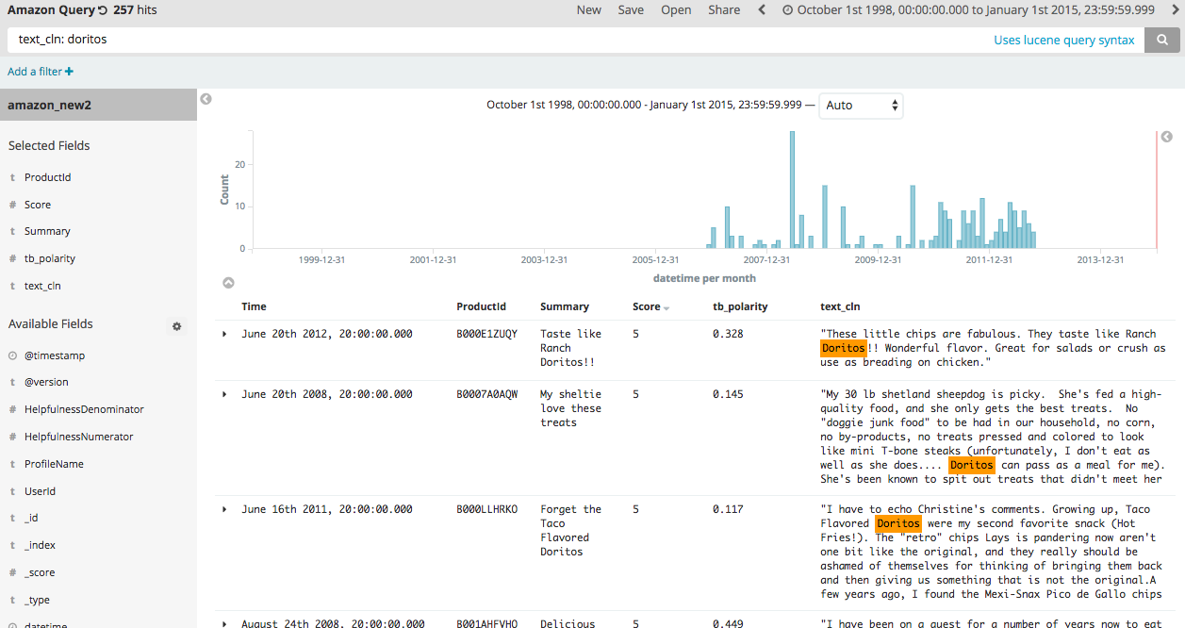Expand the June 16th 2011 result row
The width and height of the screenshot is (1185, 628).
coord(224,509)
